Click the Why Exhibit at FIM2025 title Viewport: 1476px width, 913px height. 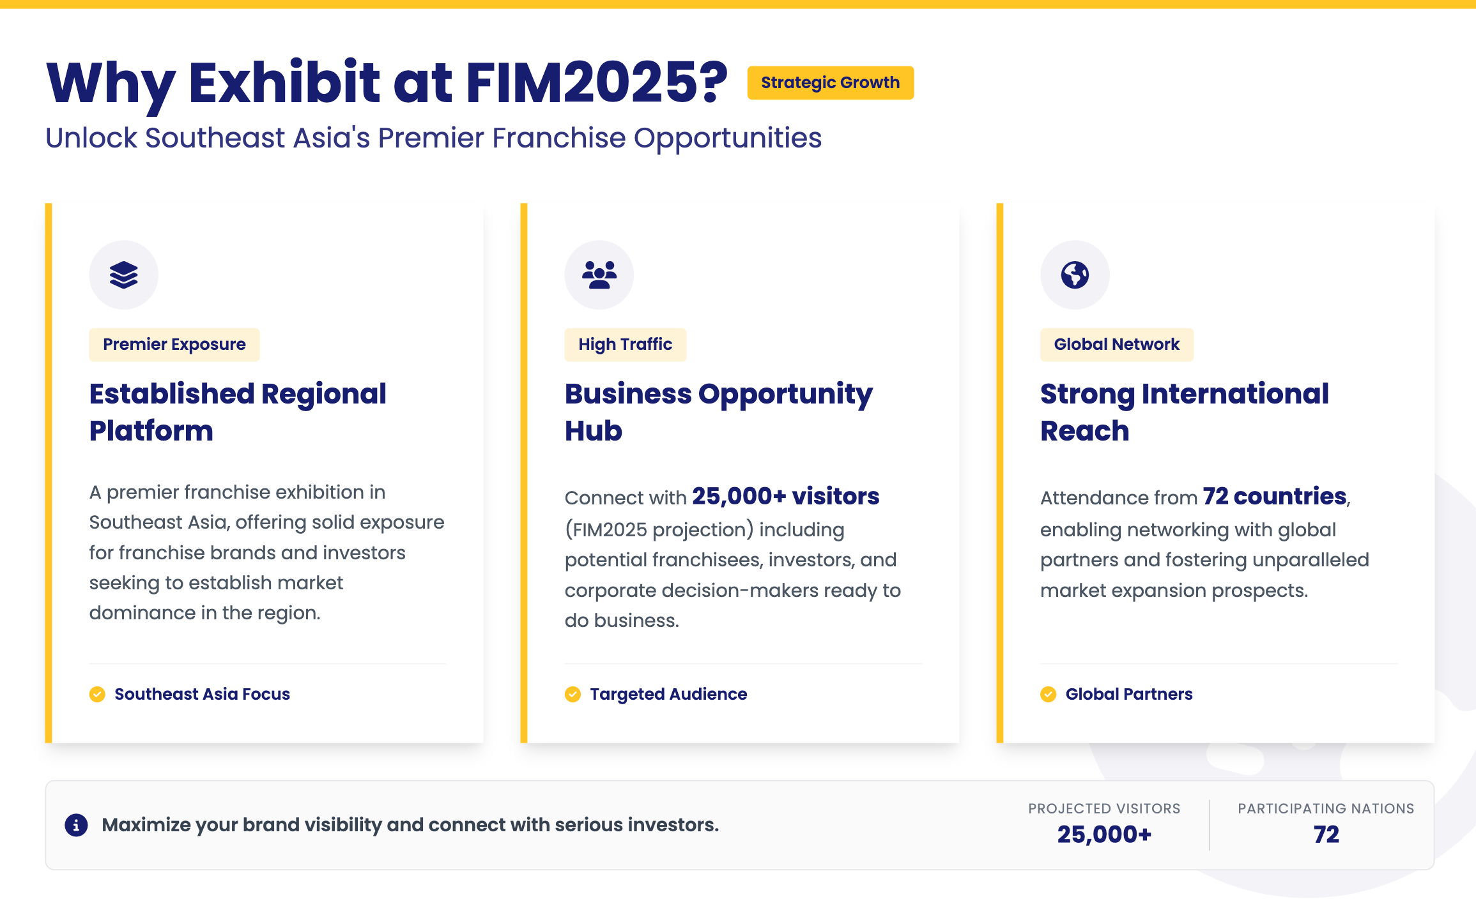pos(387,83)
